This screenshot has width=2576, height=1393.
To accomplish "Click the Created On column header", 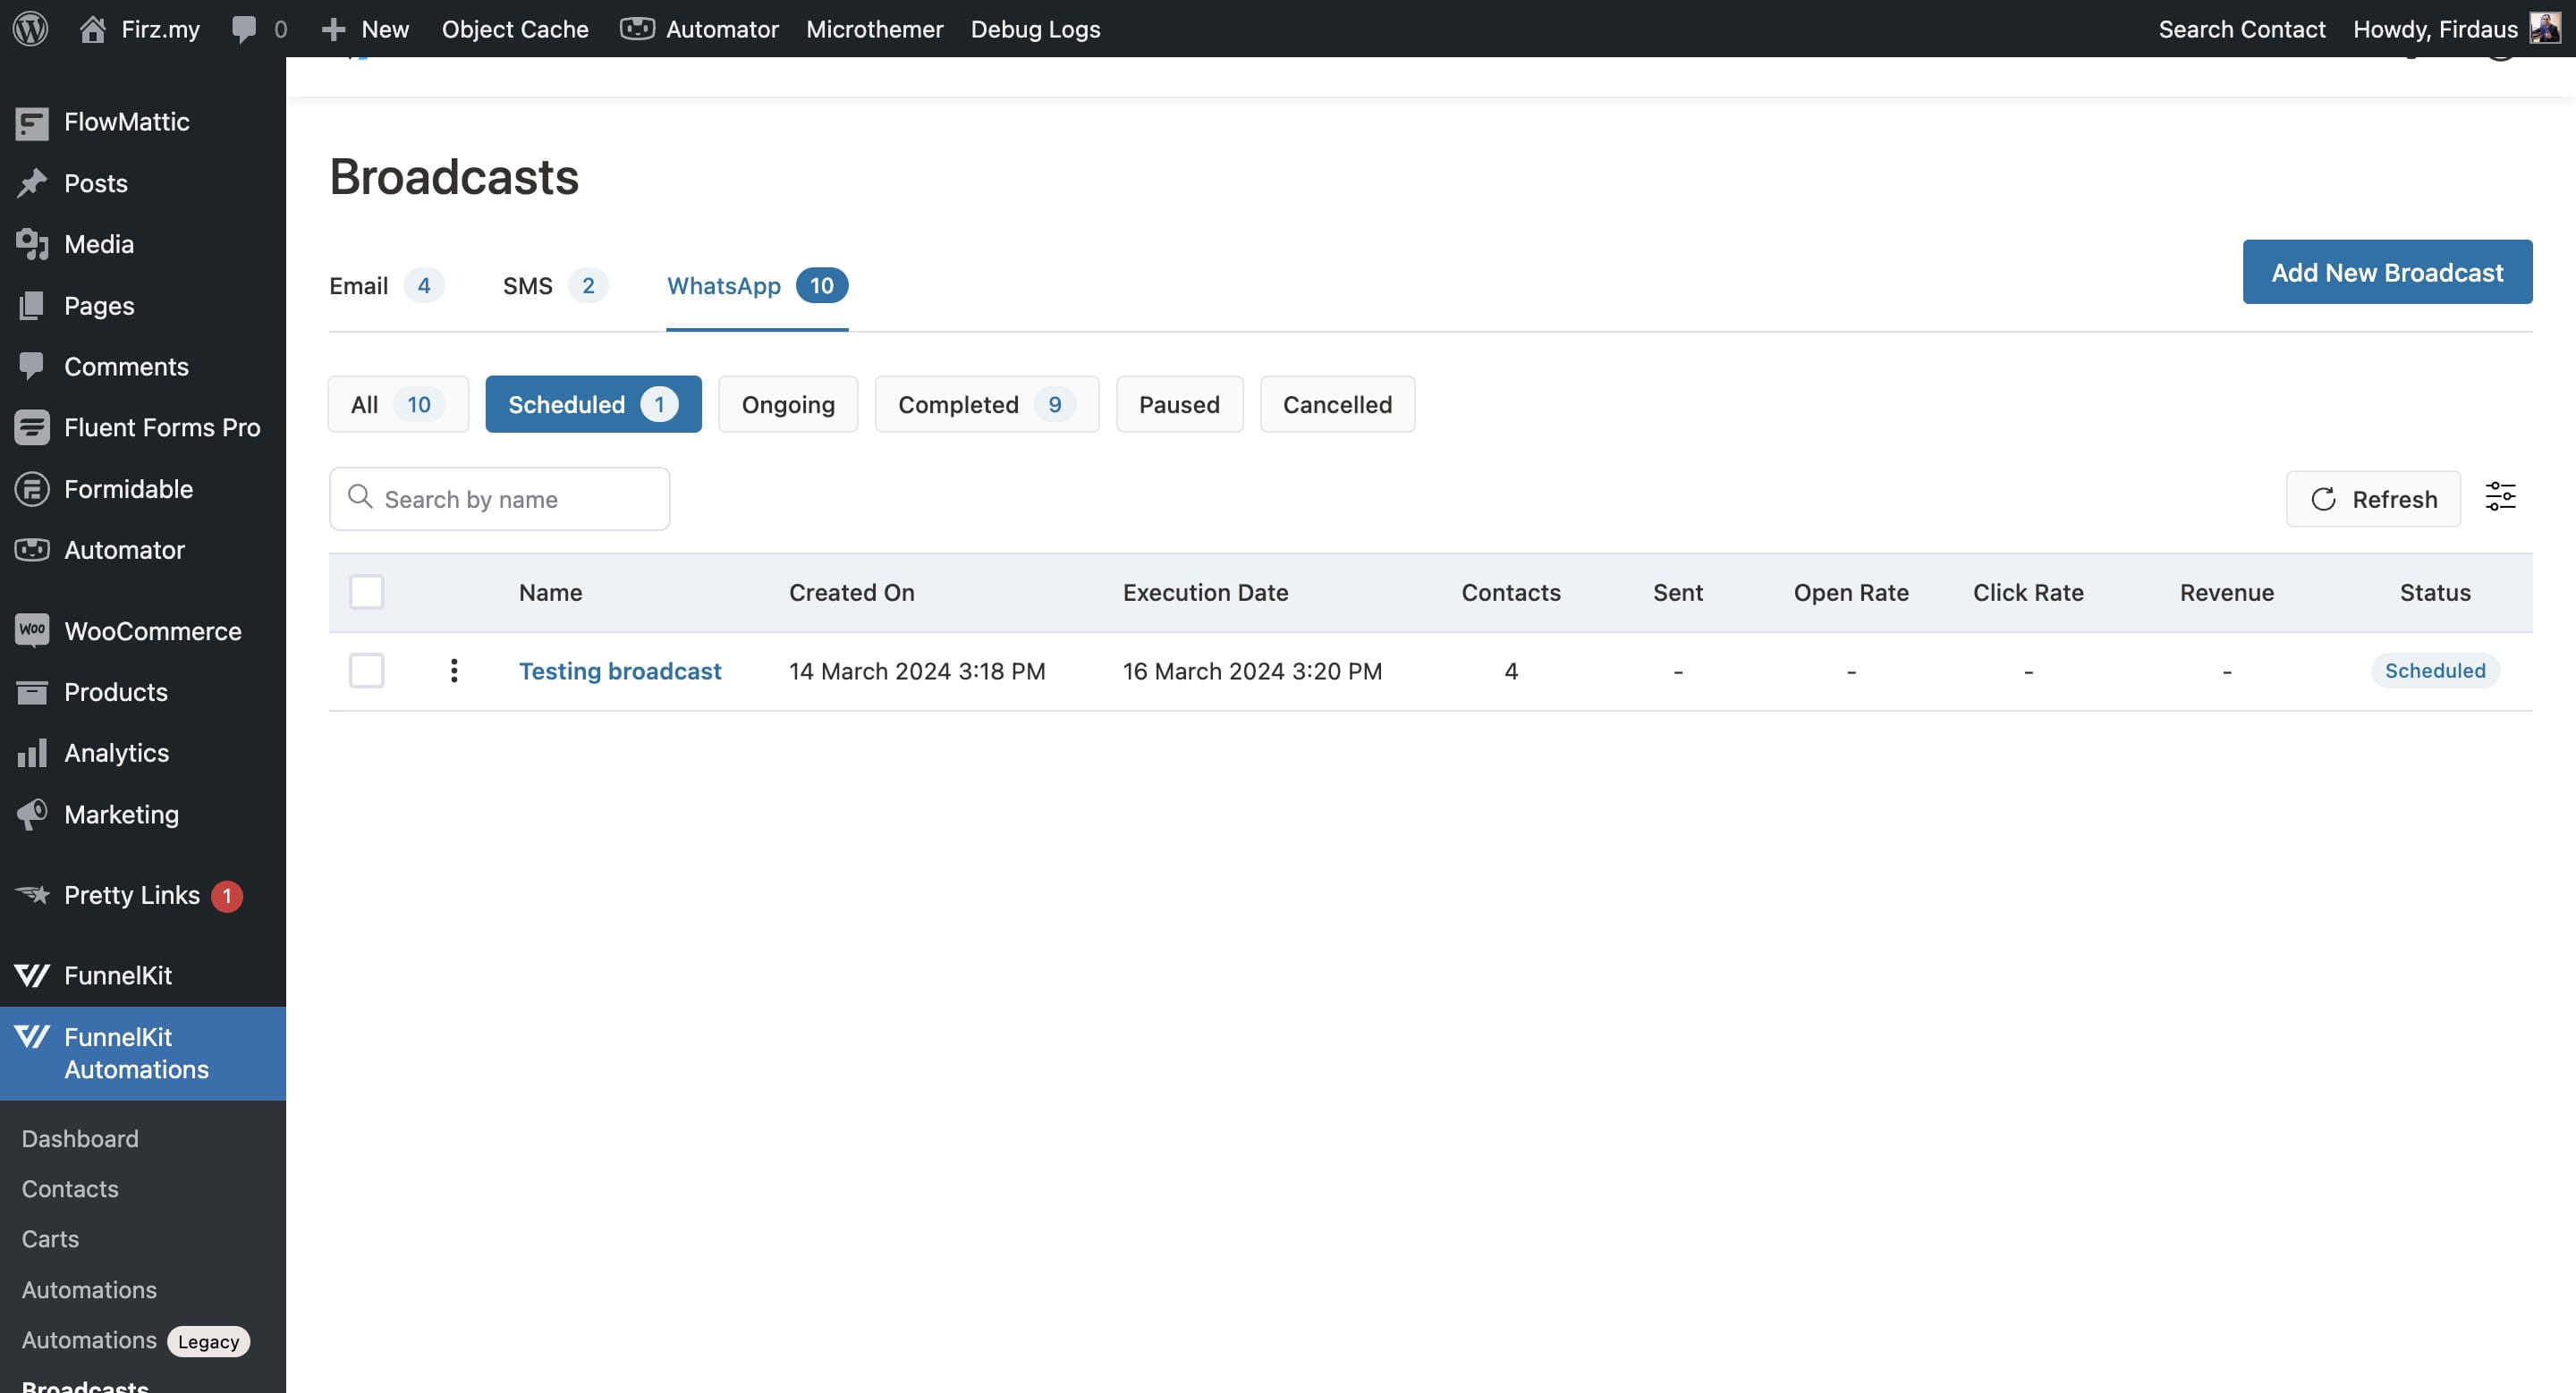I will point(852,592).
